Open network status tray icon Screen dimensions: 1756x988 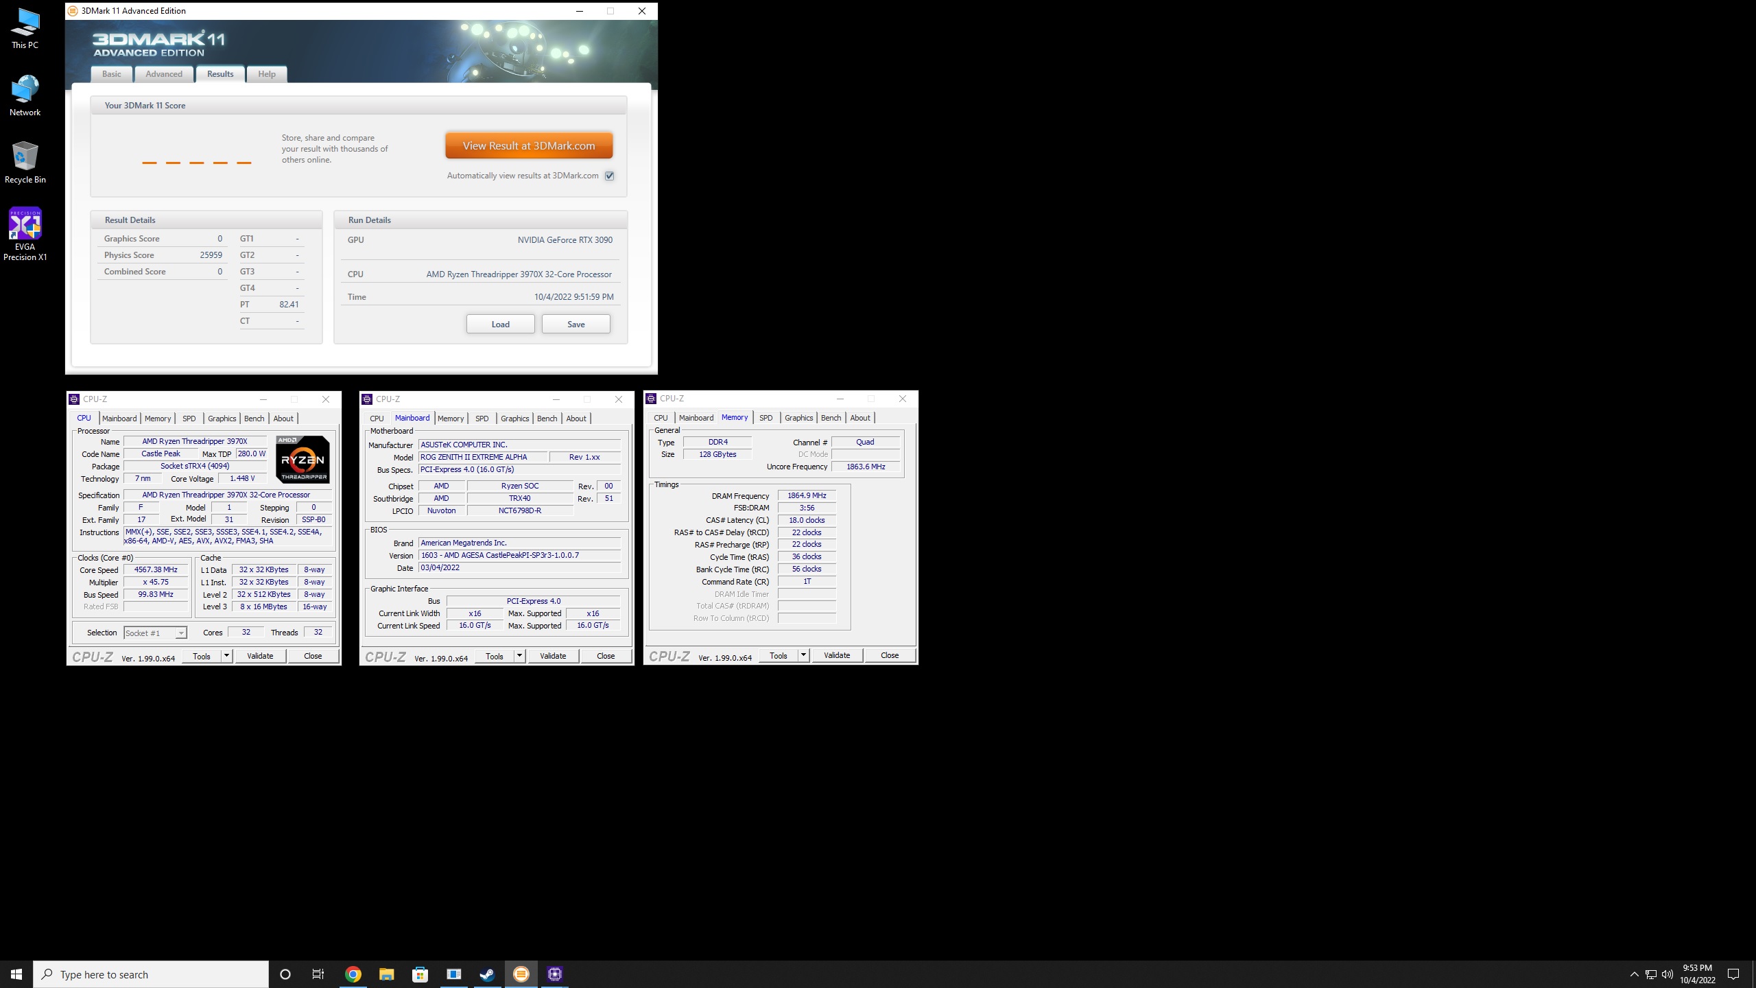[x=1651, y=974]
